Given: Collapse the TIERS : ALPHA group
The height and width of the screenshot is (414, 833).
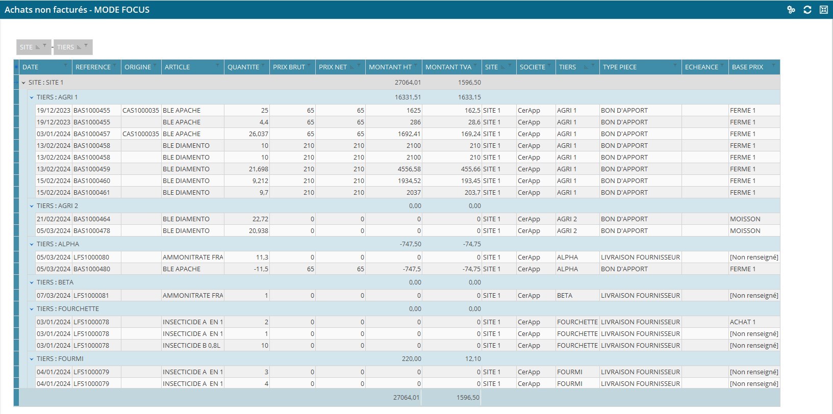Looking at the screenshot, I should coord(32,244).
